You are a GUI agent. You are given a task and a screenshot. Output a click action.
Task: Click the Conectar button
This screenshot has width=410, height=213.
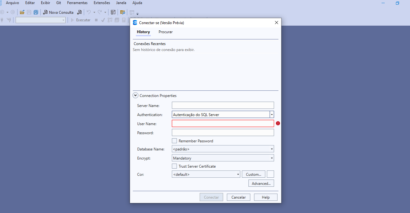[212, 197]
